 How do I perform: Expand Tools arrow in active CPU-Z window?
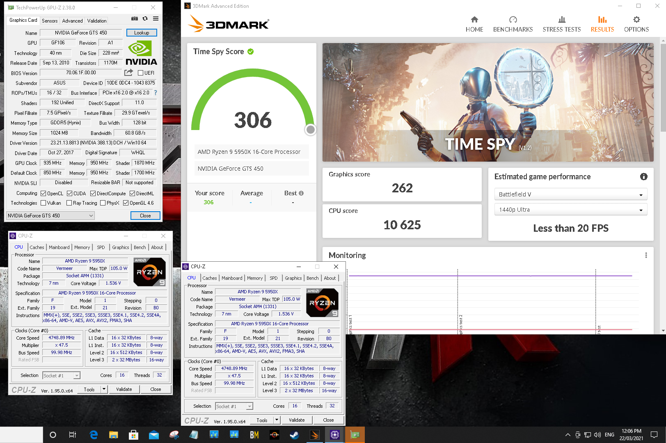[277, 420]
